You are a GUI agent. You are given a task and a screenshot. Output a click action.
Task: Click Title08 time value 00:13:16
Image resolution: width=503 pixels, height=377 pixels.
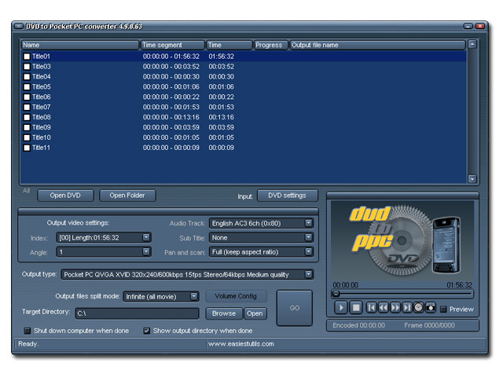222,118
